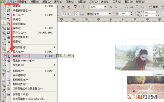Open the 37% zoom level dropdown
This screenshot has height=102, width=164.
point(105,7)
